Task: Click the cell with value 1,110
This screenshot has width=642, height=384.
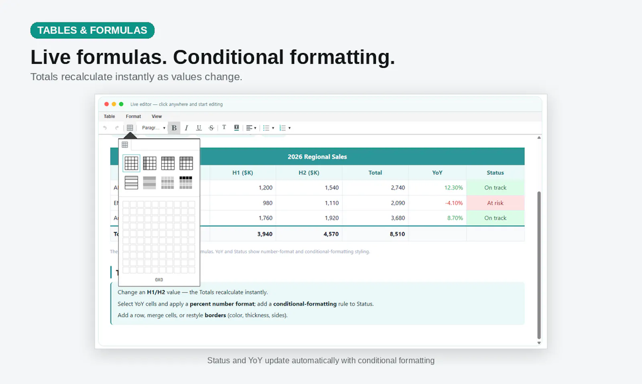Action: [x=309, y=203]
